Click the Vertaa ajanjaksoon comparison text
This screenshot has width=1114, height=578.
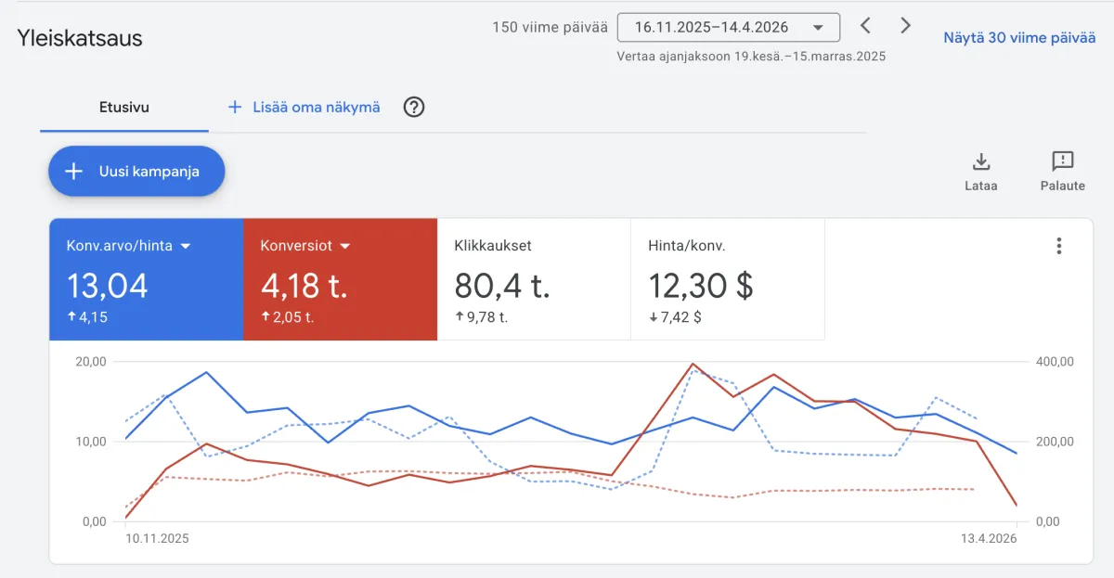pos(751,57)
